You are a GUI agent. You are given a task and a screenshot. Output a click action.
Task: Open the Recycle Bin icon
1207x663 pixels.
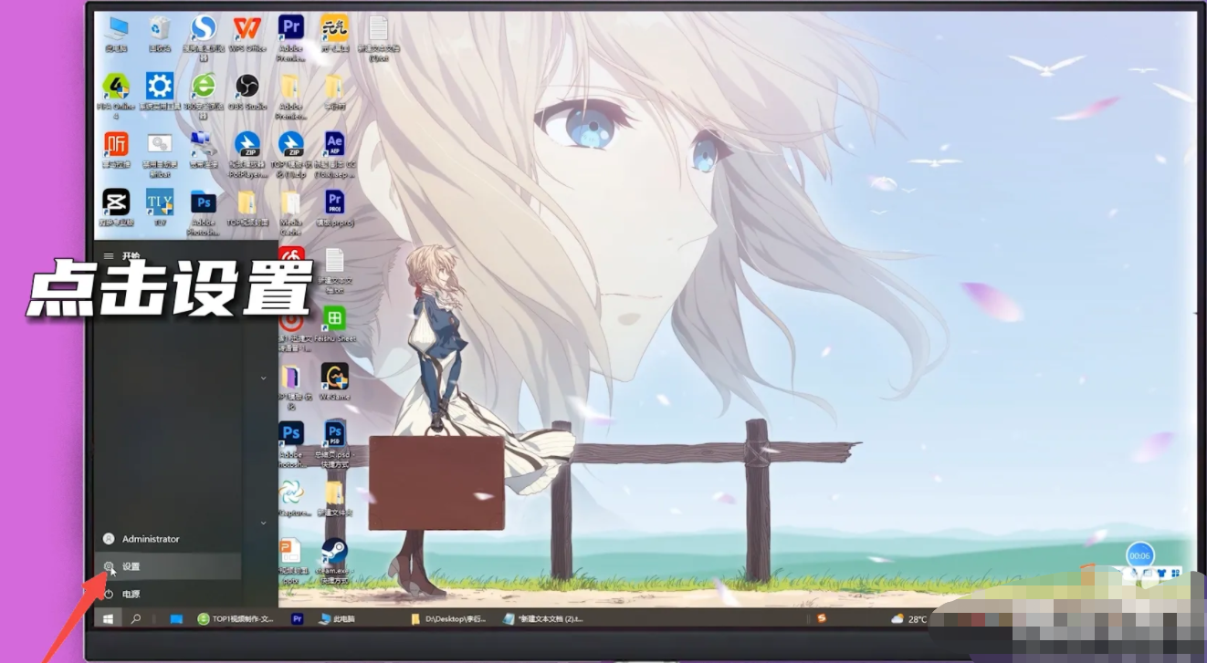pyautogui.click(x=160, y=34)
